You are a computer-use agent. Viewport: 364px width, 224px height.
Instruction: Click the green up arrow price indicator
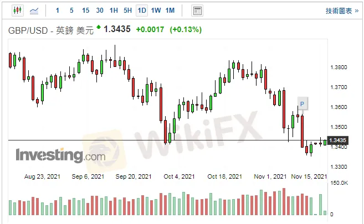point(99,27)
